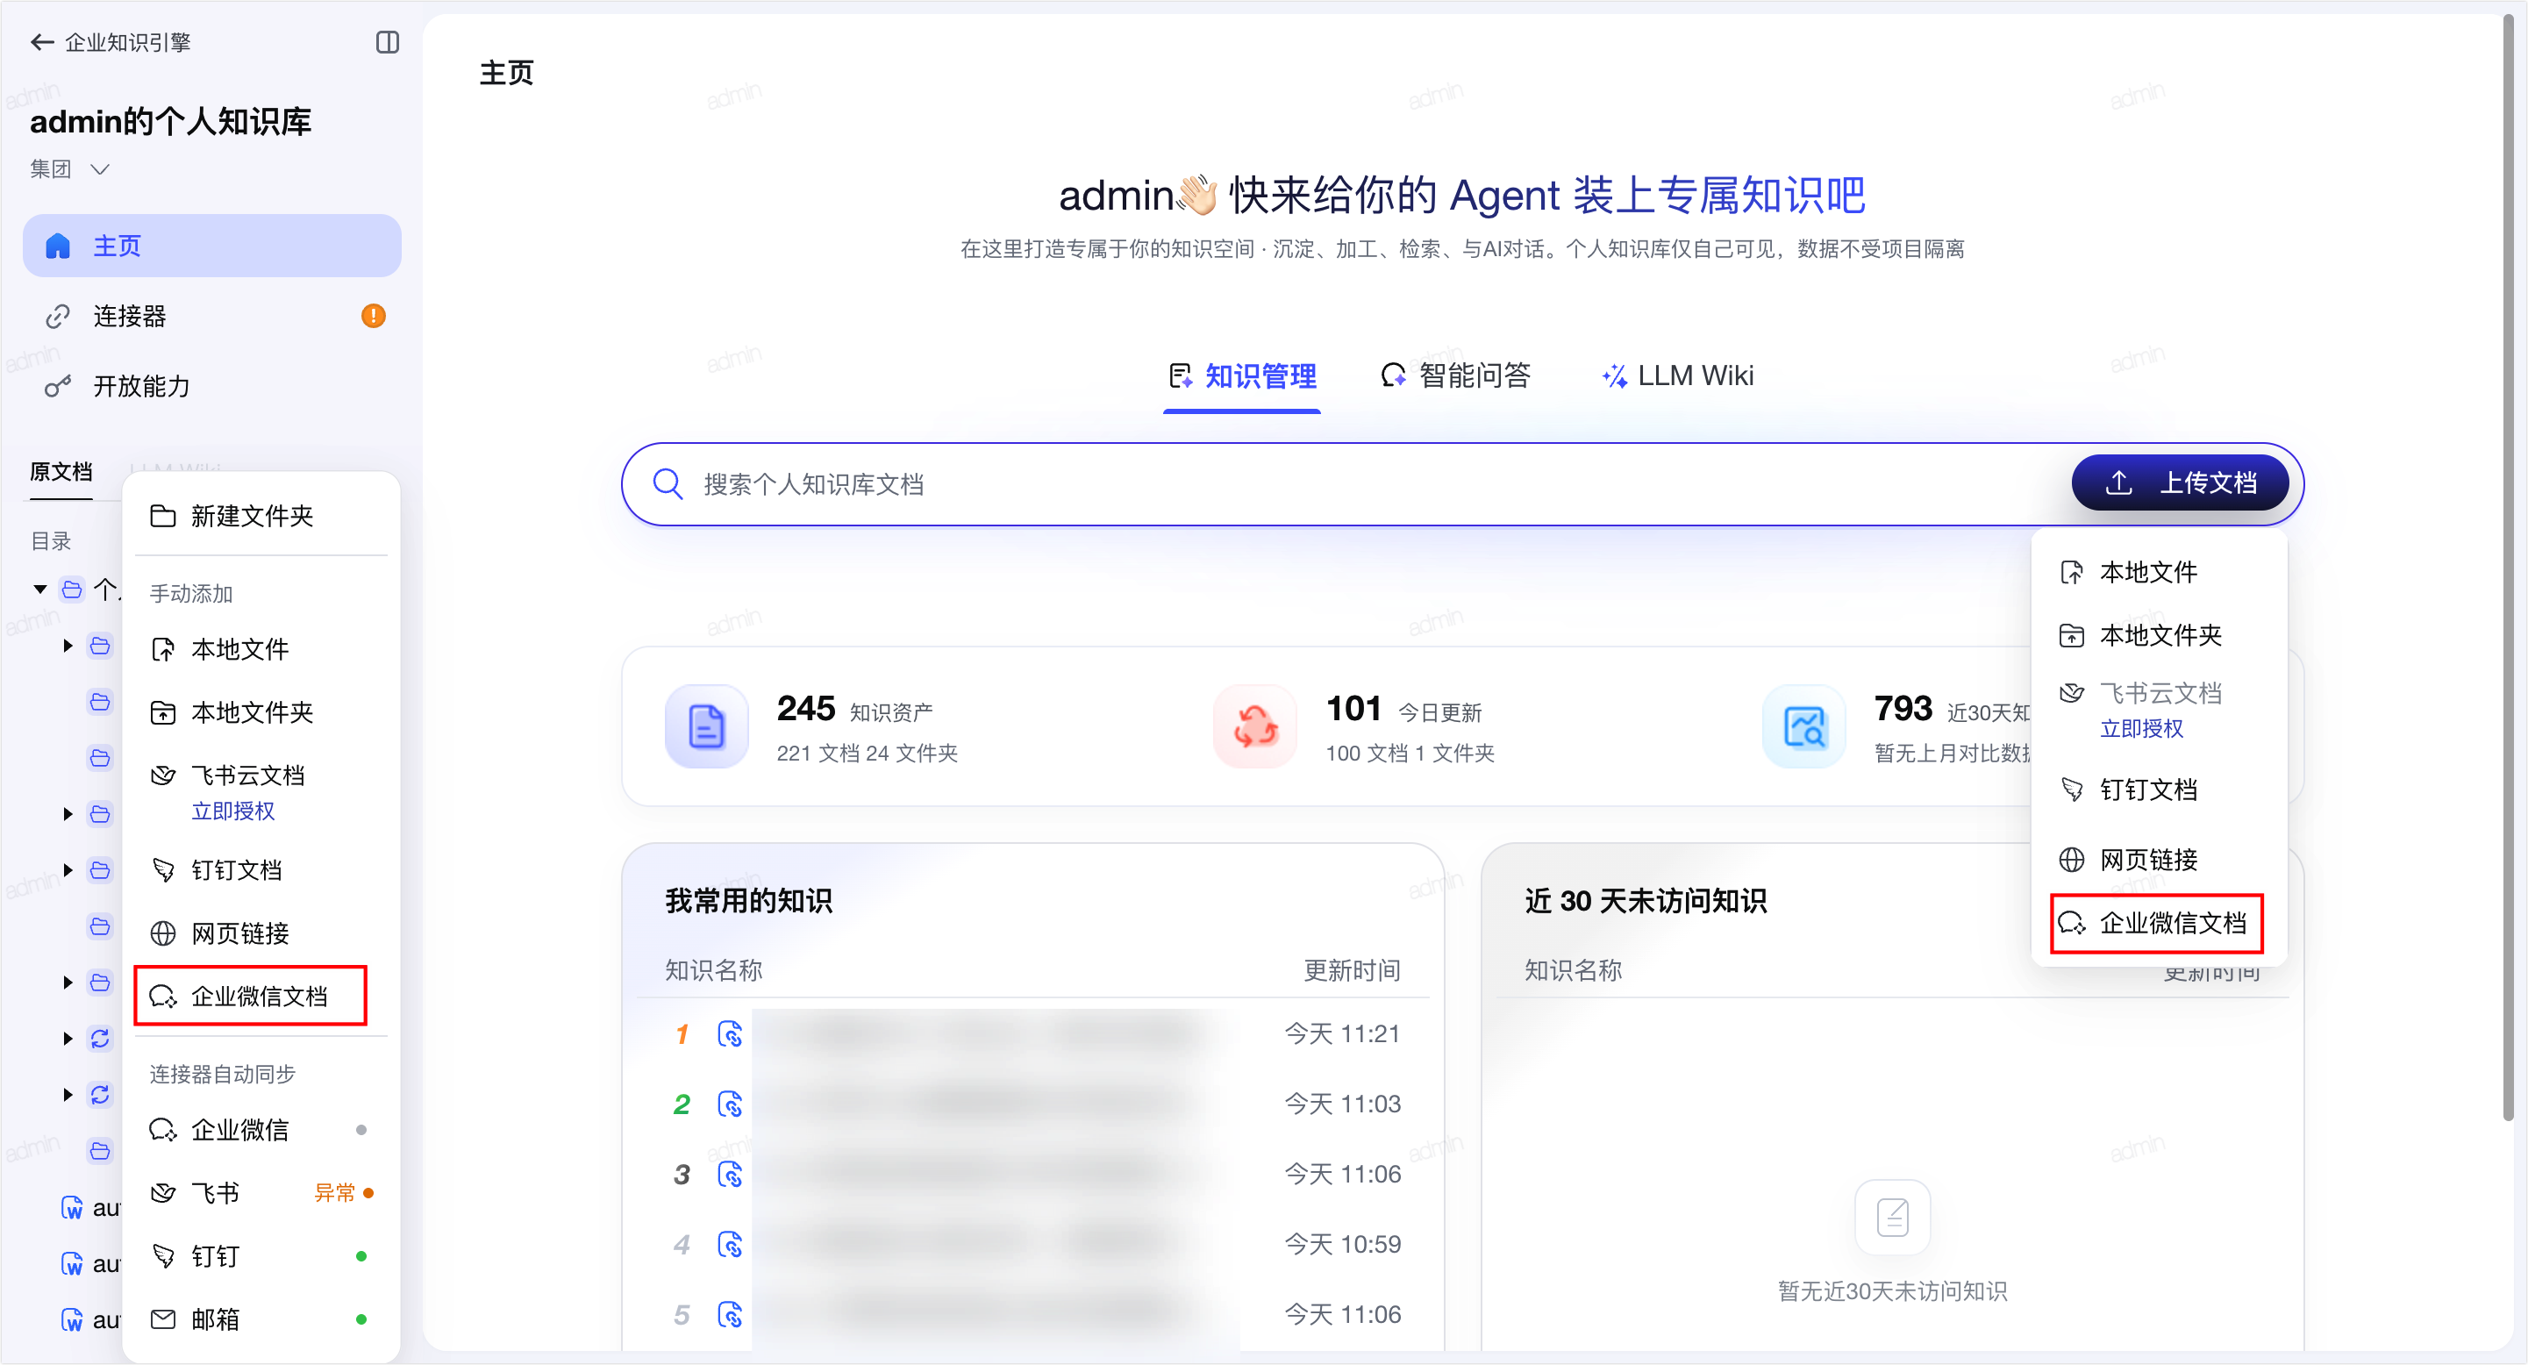The width and height of the screenshot is (2528, 1365).
Task: Open the connector warning badge
Action: coord(373,316)
